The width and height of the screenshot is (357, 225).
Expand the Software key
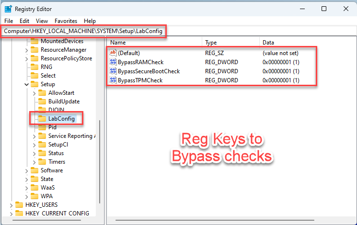pos(26,171)
